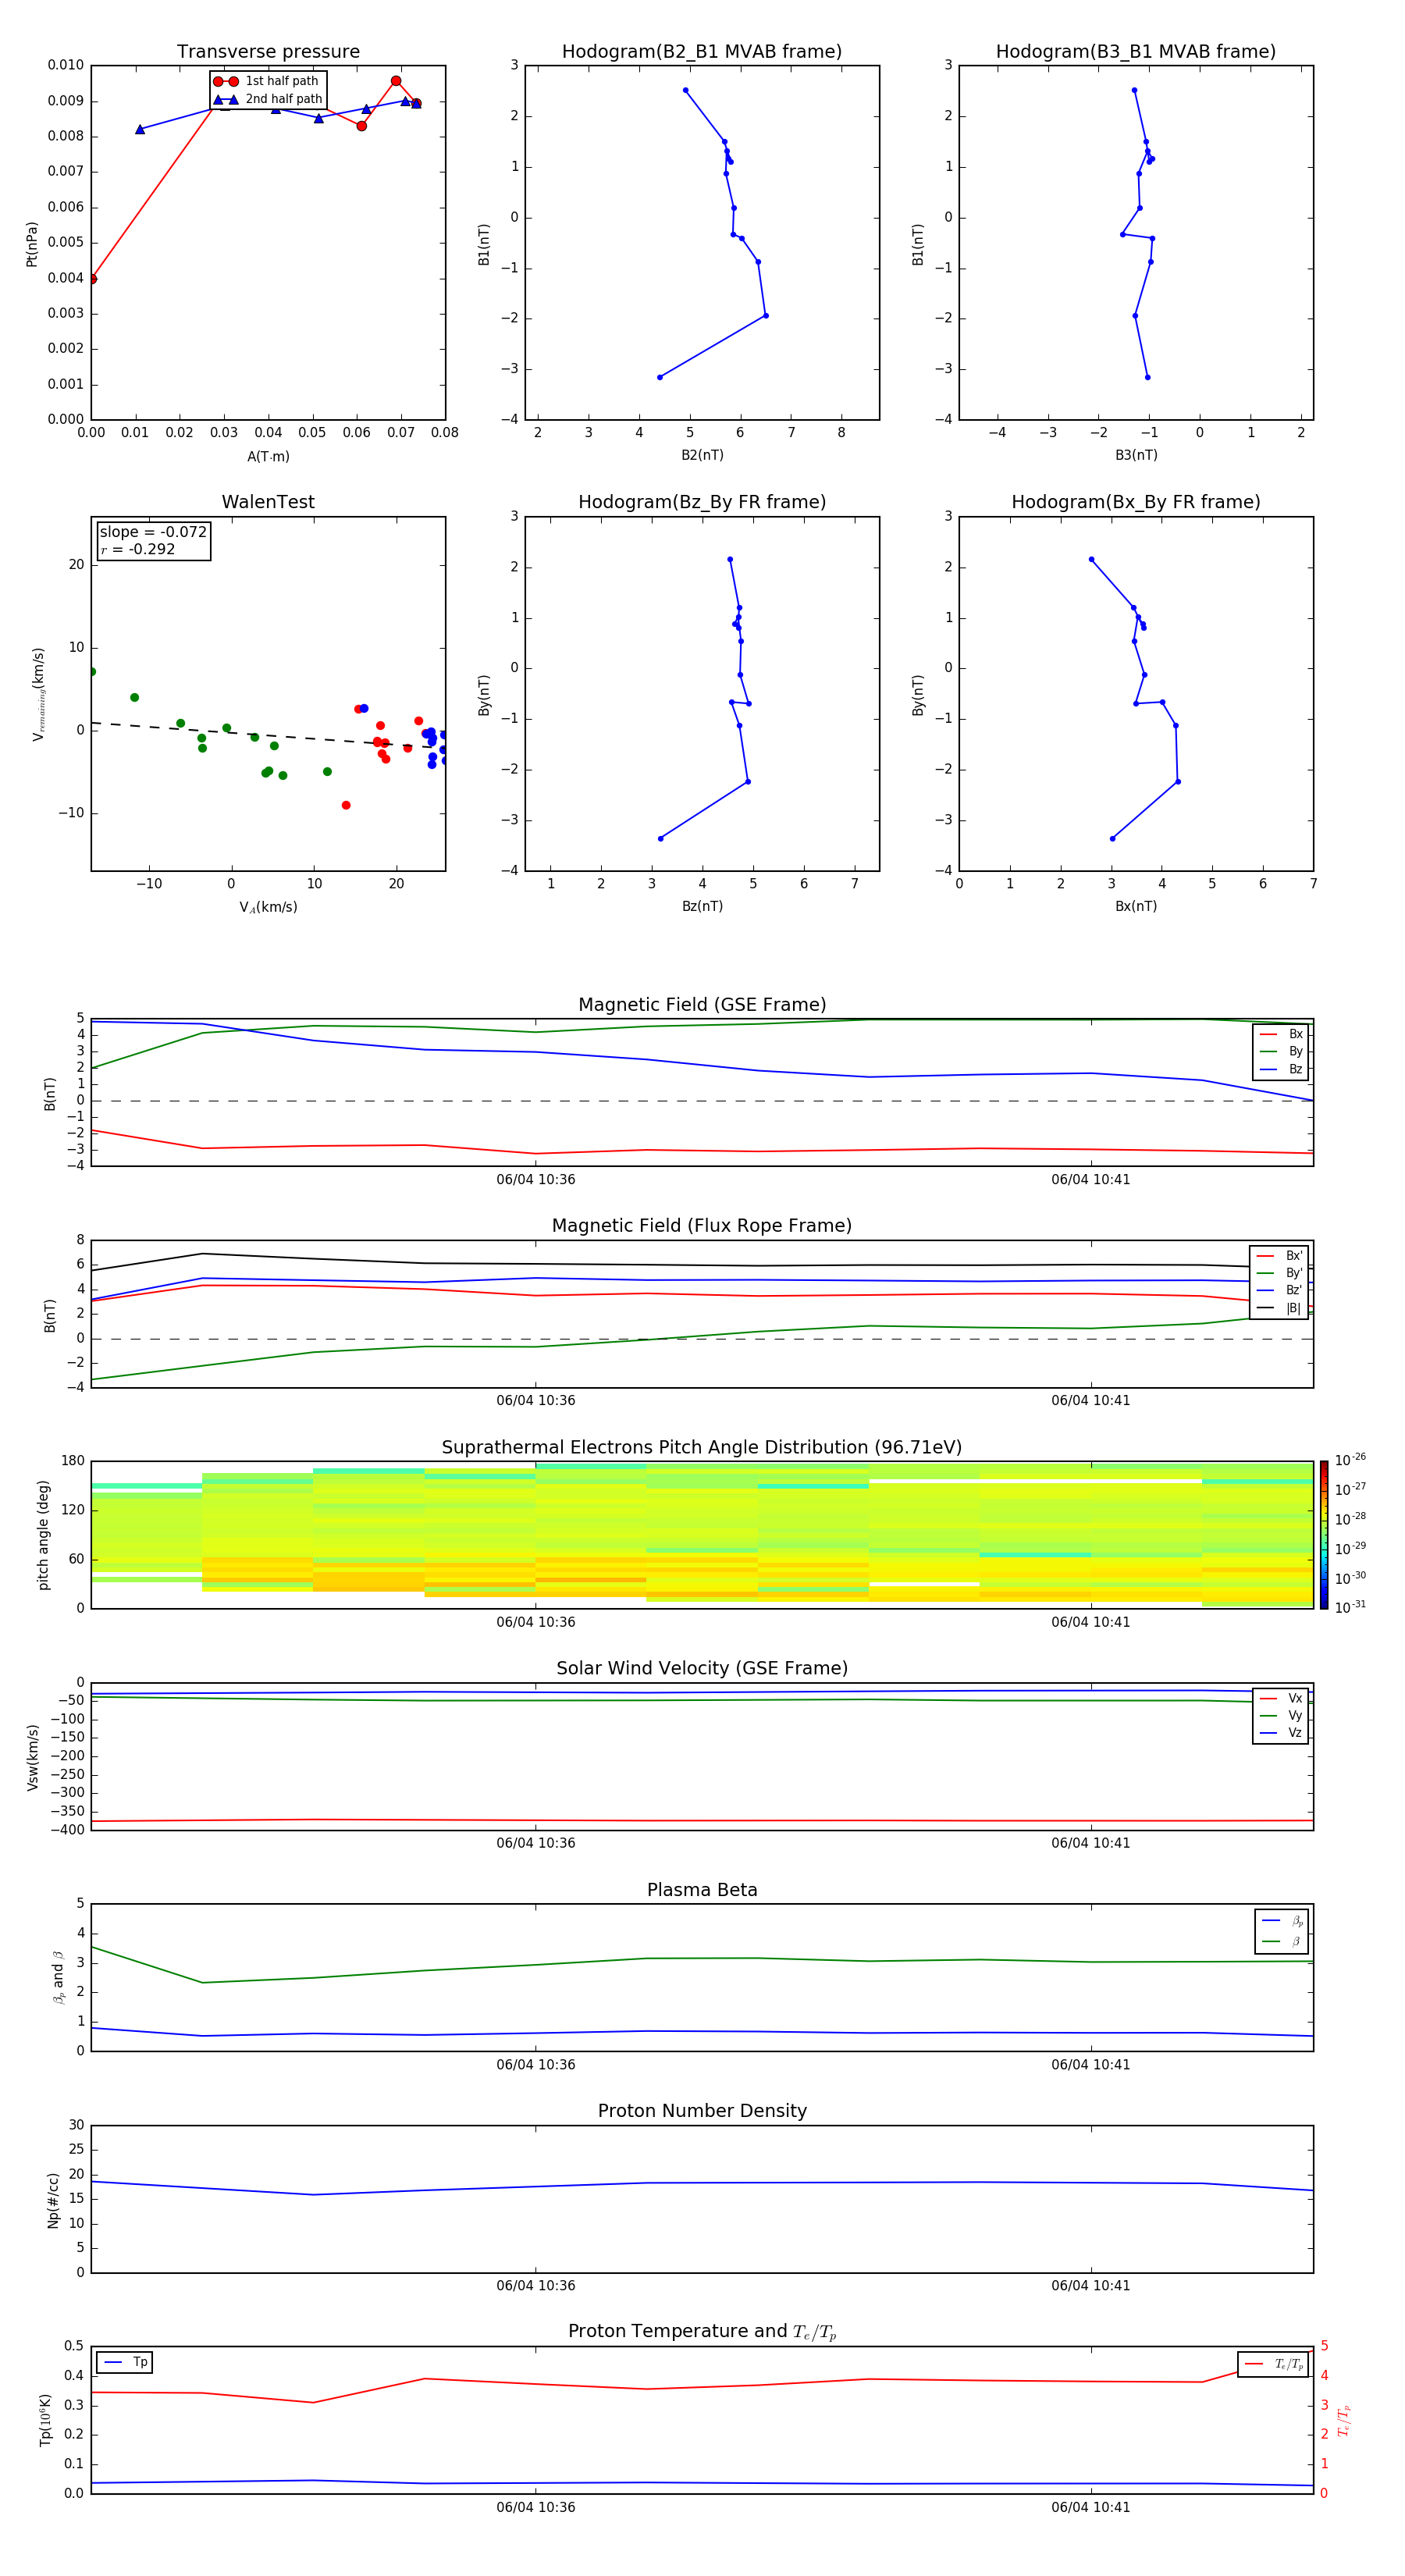Click '06/04 10:41' under the GSE magnetic field
The height and width of the screenshot is (2576, 1405).
1091,1180
